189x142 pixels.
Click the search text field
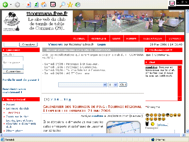pos(10,44)
